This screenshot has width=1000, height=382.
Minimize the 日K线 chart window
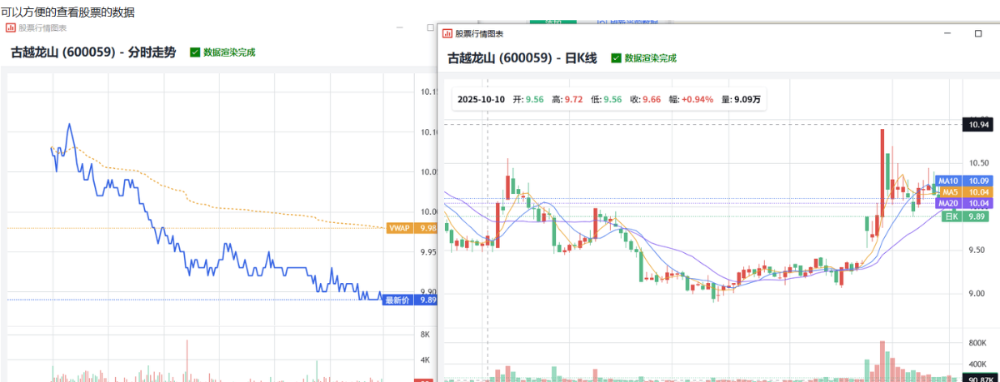tap(946, 33)
